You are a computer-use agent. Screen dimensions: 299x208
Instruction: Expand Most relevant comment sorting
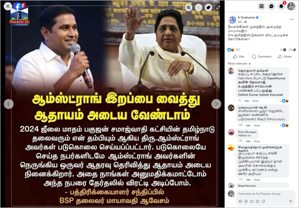pyautogui.click(x=239, y=64)
